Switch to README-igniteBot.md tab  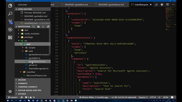point(76,5)
